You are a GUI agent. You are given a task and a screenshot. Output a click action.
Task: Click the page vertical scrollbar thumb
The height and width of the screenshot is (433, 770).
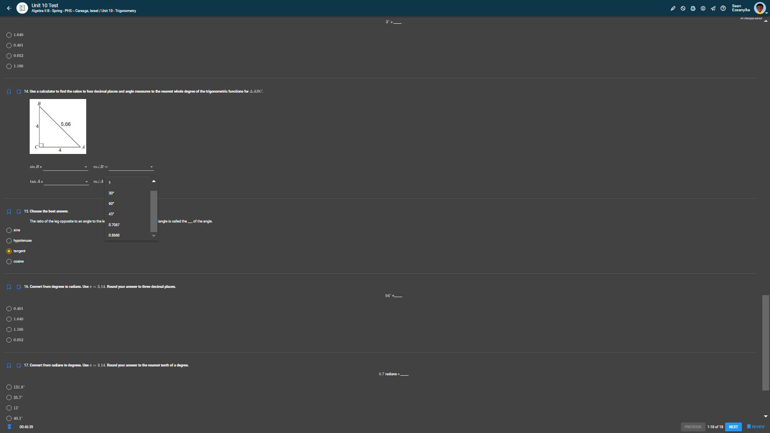766,343
